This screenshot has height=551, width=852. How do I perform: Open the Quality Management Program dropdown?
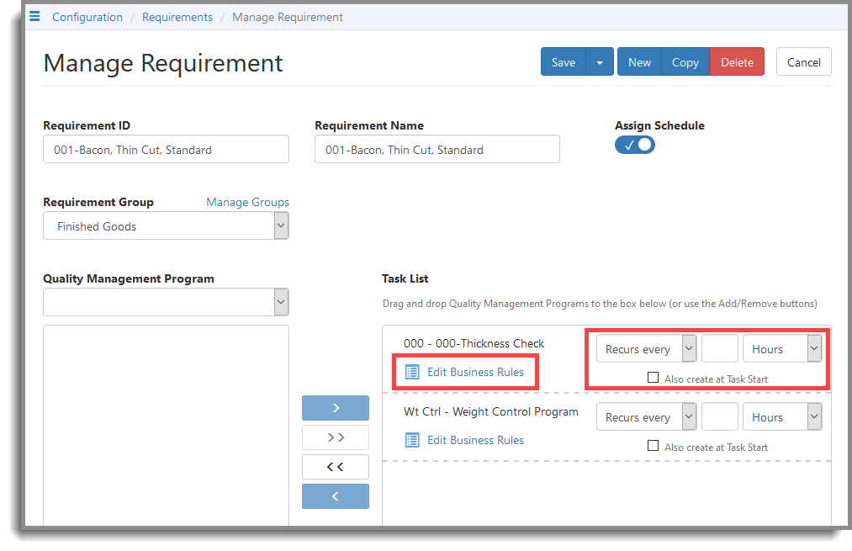pyautogui.click(x=166, y=302)
